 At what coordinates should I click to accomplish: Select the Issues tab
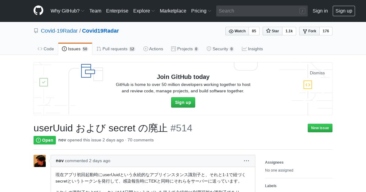(x=75, y=49)
